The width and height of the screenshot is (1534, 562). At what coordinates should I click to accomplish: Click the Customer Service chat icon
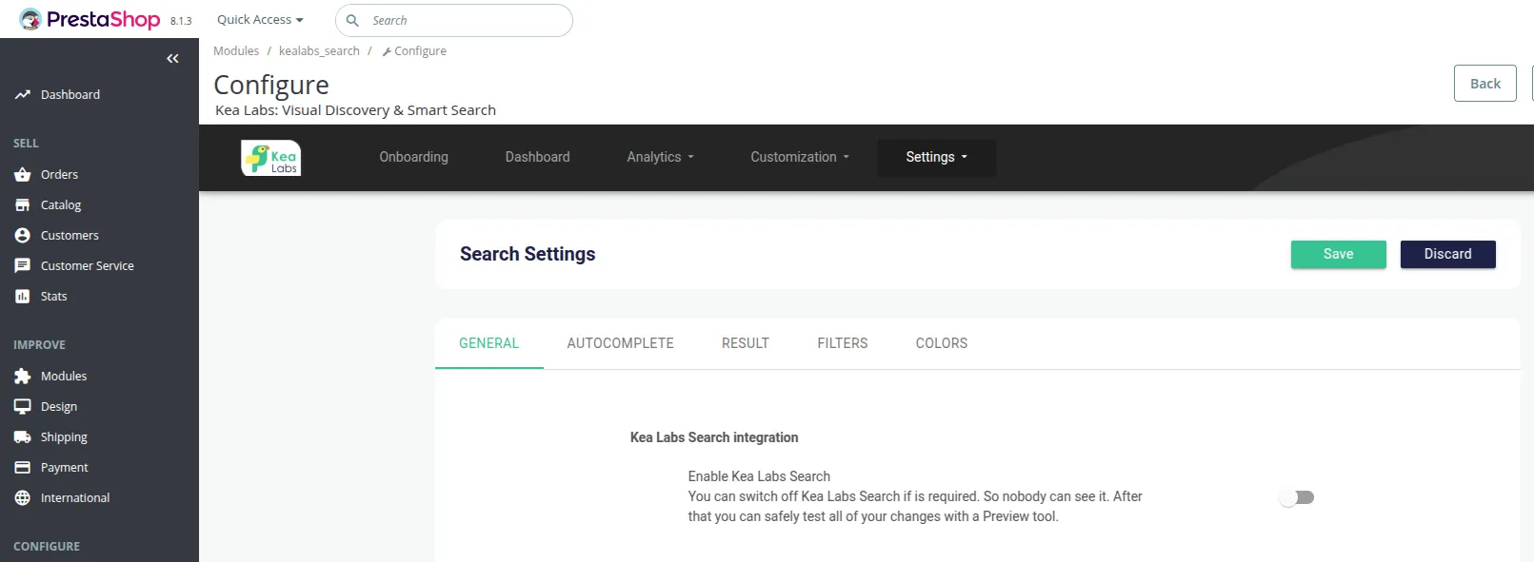click(23, 266)
